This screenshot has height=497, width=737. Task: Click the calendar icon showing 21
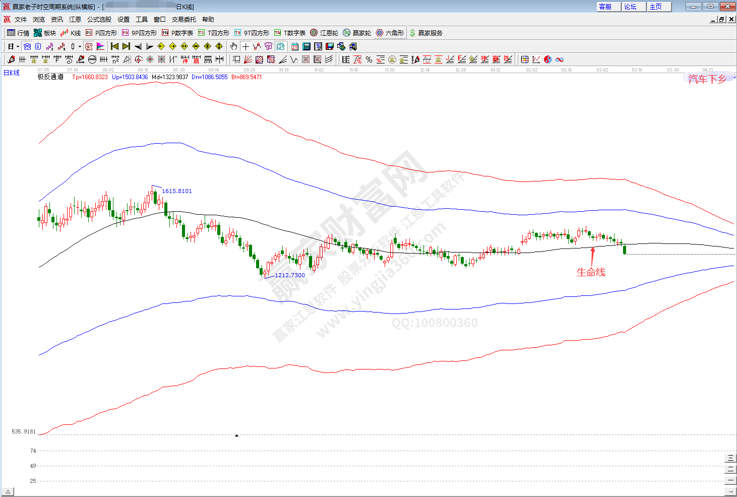coord(295,46)
